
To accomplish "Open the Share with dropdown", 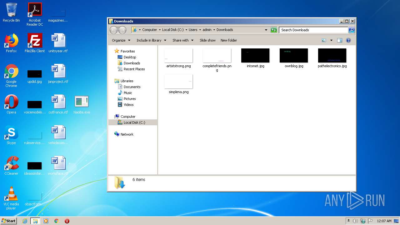I will pyautogui.click(x=183, y=40).
